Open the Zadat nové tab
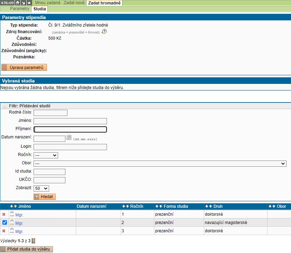Viewport: 291px width, 253px height. (74, 3)
